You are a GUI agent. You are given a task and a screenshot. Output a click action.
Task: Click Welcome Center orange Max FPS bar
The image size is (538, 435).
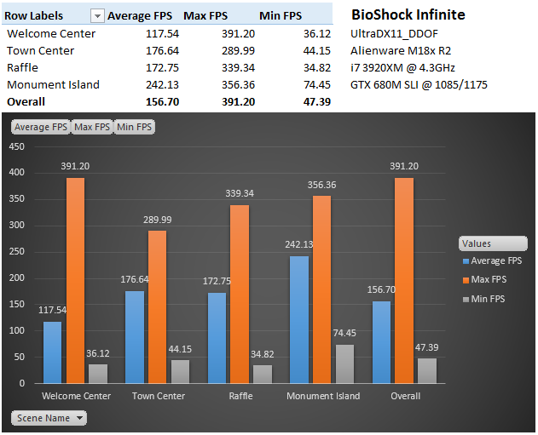point(75,280)
